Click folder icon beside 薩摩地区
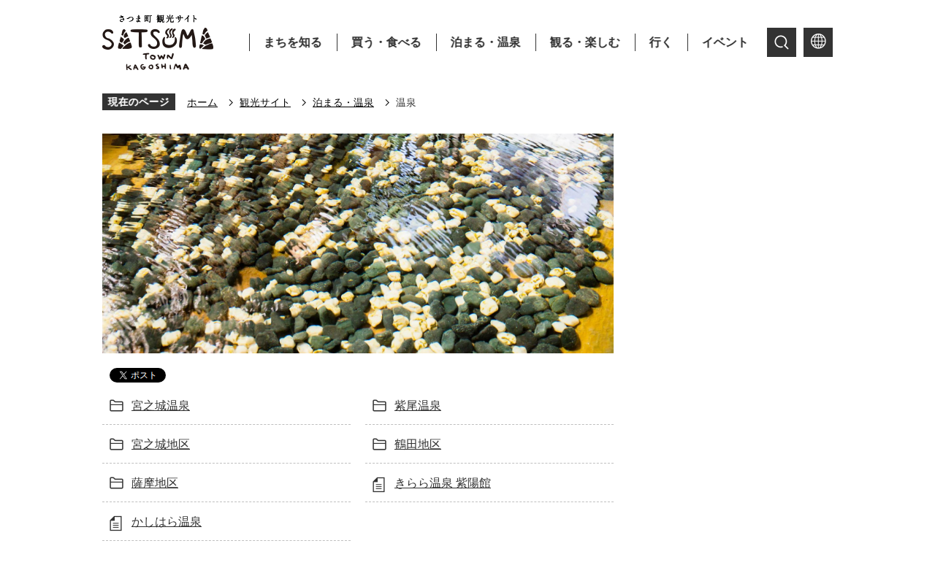Image resolution: width=935 pixels, height=584 pixels. click(116, 483)
